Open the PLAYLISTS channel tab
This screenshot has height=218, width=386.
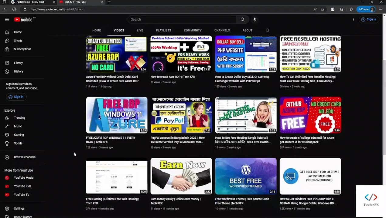(163, 30)
